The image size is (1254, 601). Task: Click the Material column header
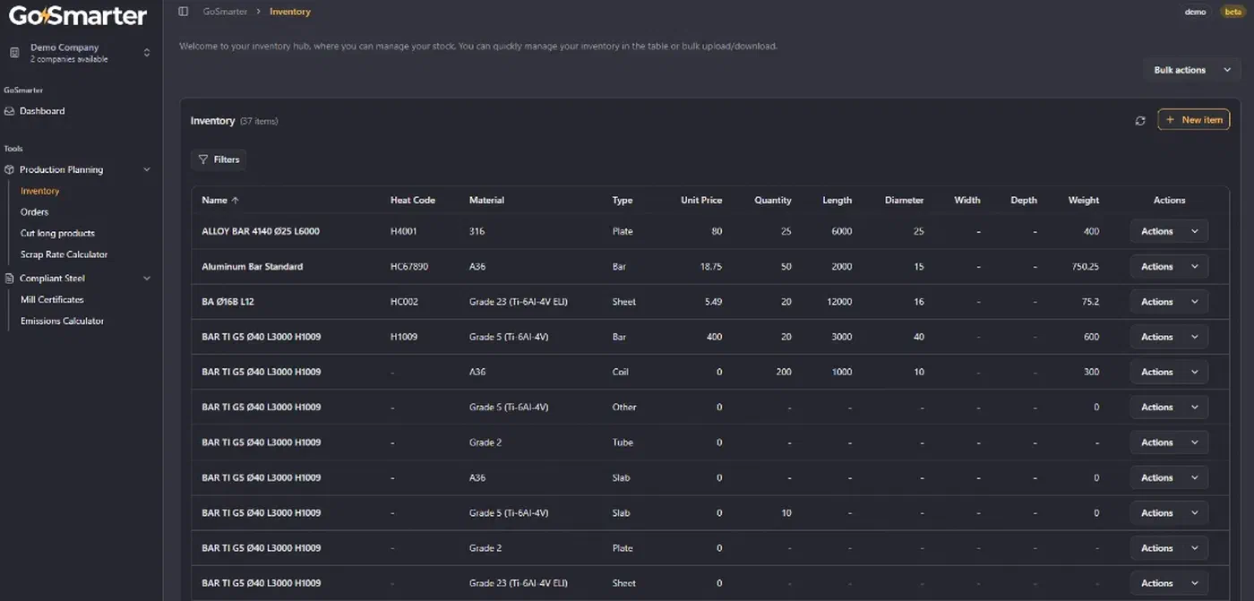[486, 201]
